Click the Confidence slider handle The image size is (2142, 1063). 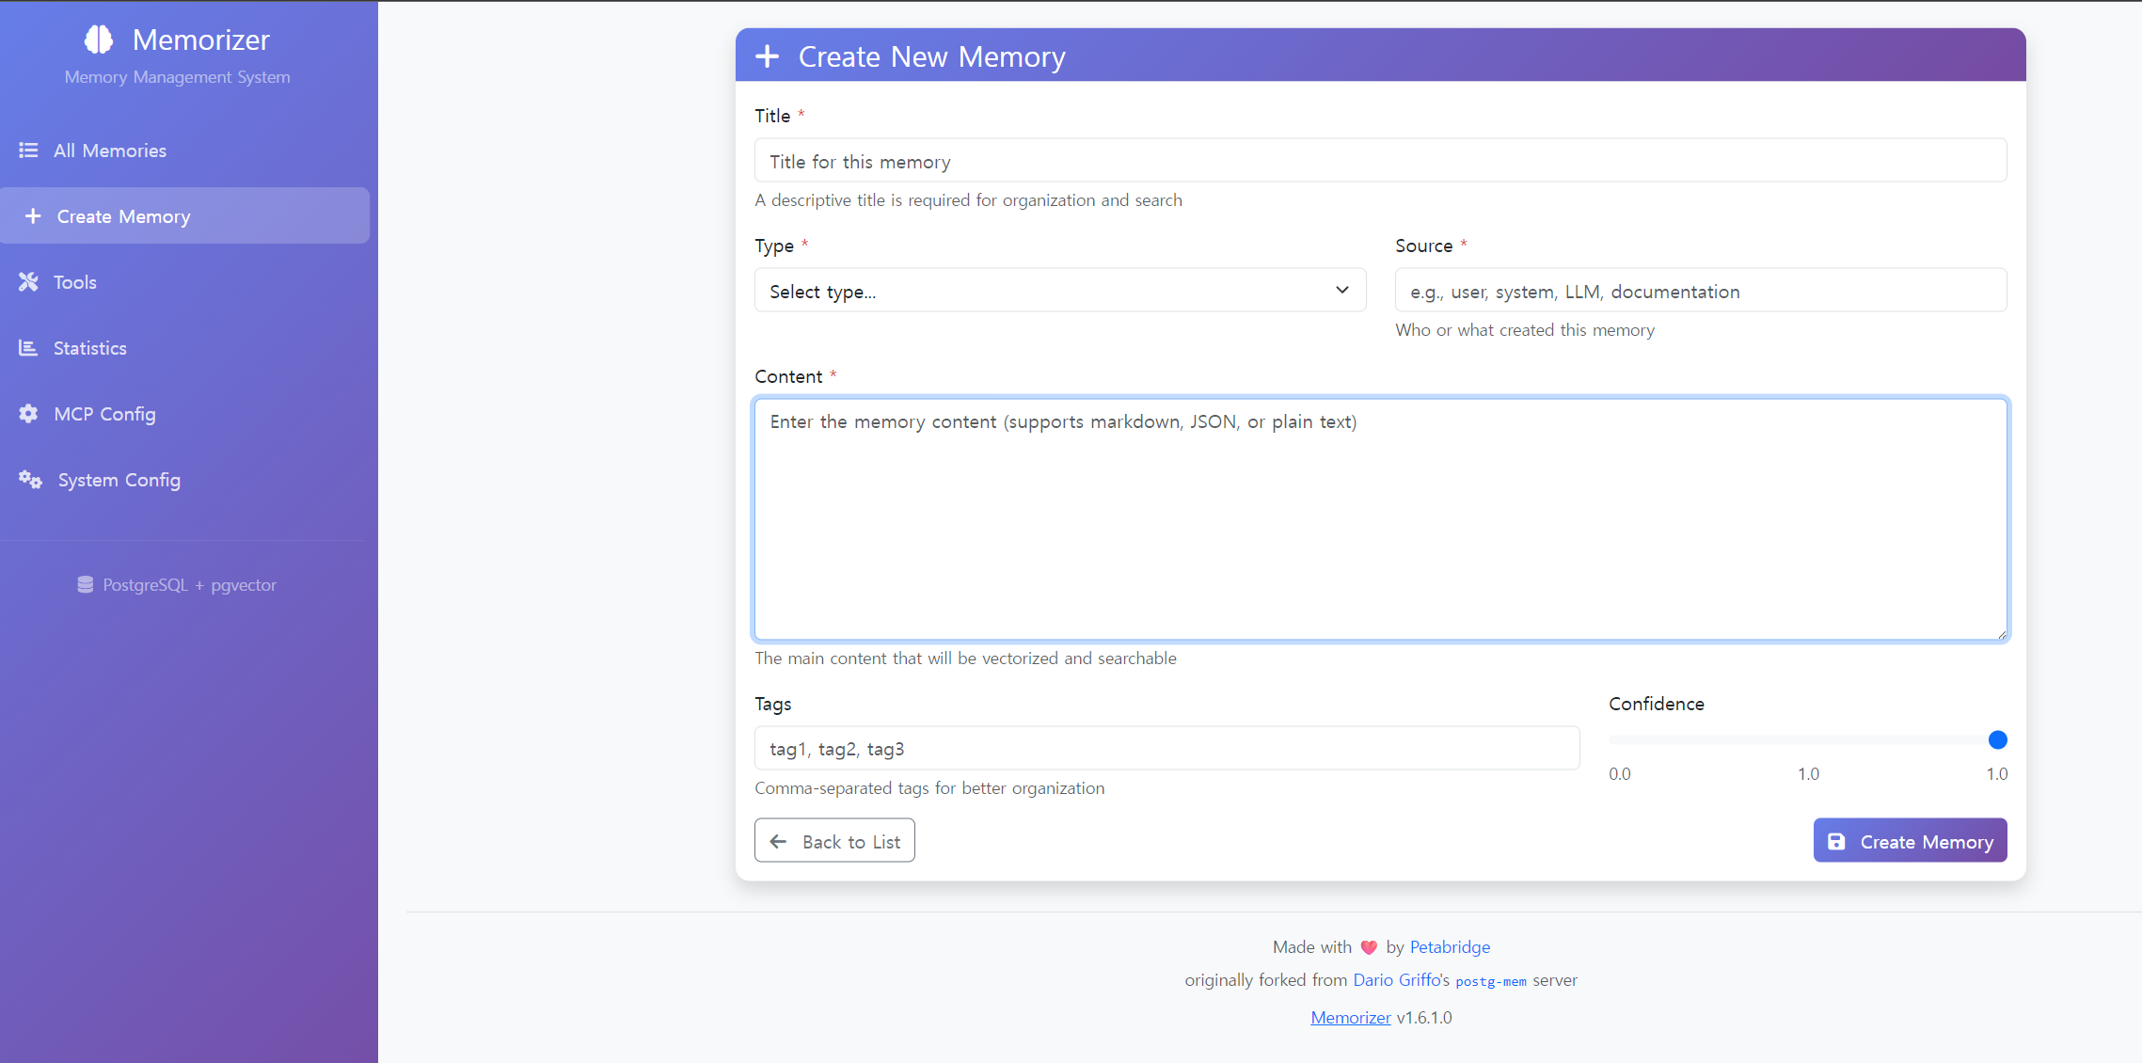click(1997, 740)
